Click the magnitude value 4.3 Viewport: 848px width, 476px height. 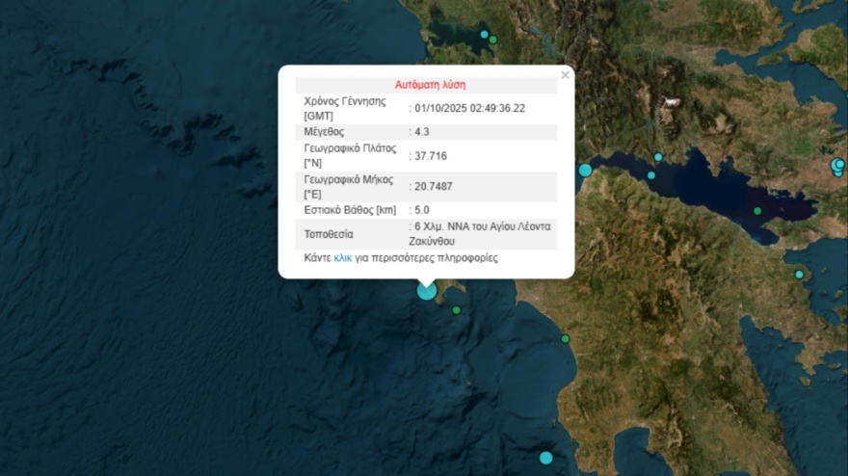421,132
